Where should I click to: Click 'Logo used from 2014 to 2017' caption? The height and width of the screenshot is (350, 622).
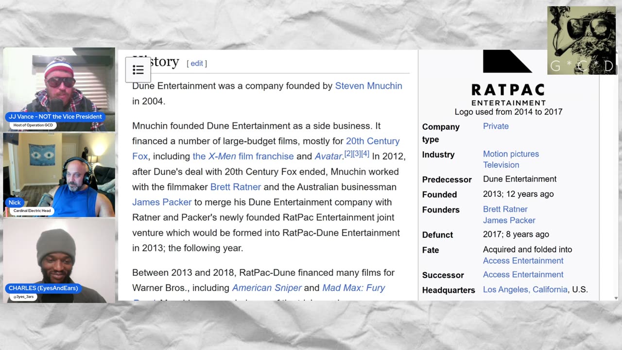pos(508,112)
